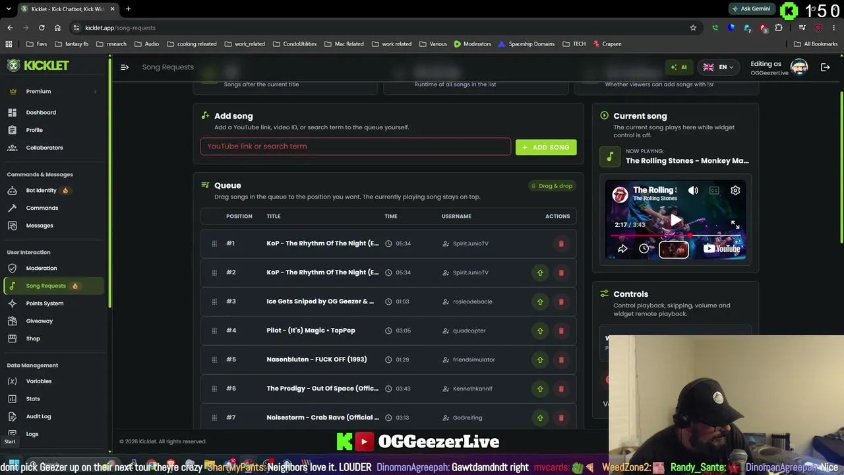Click the Watch later clock icon on player

644,249
